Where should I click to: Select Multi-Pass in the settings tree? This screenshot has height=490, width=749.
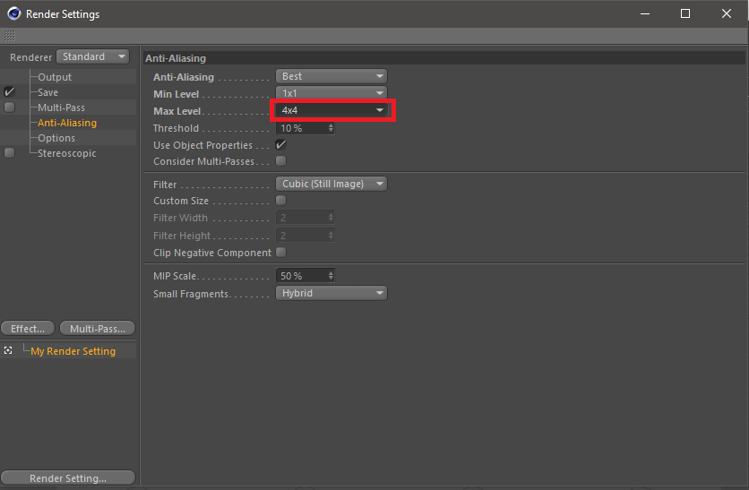(61, 107)
